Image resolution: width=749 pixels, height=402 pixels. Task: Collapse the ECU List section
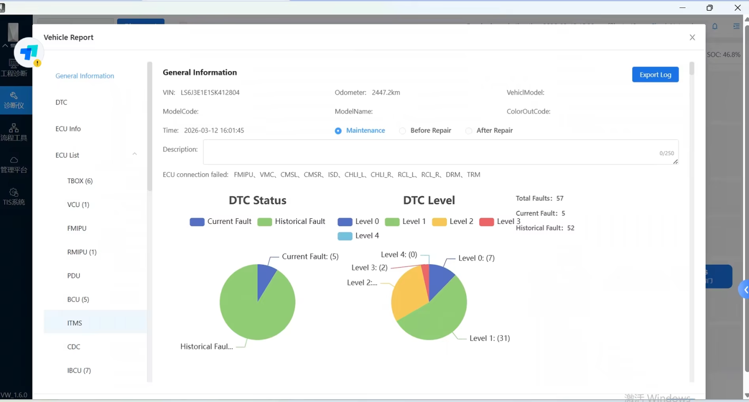(x=134, y=155)
